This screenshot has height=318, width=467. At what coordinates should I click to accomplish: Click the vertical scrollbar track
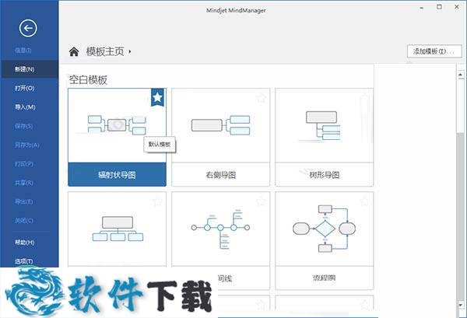pos(461,217)
